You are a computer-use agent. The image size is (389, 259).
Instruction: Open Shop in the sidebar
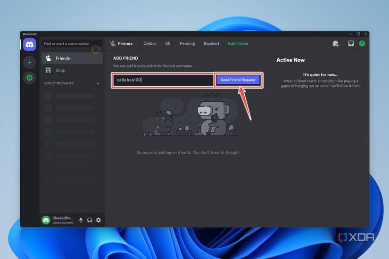[x=72, y=70]
